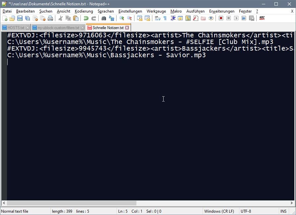Click the Redo arrow icon
296x215 pixels.
tap(93, 18)
